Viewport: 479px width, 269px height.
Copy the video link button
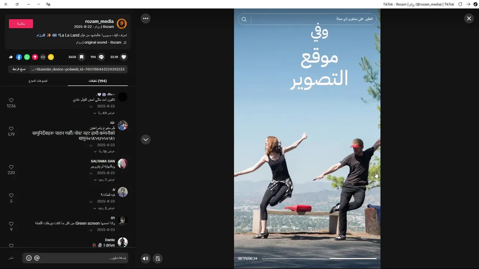[x=19, y=69]
